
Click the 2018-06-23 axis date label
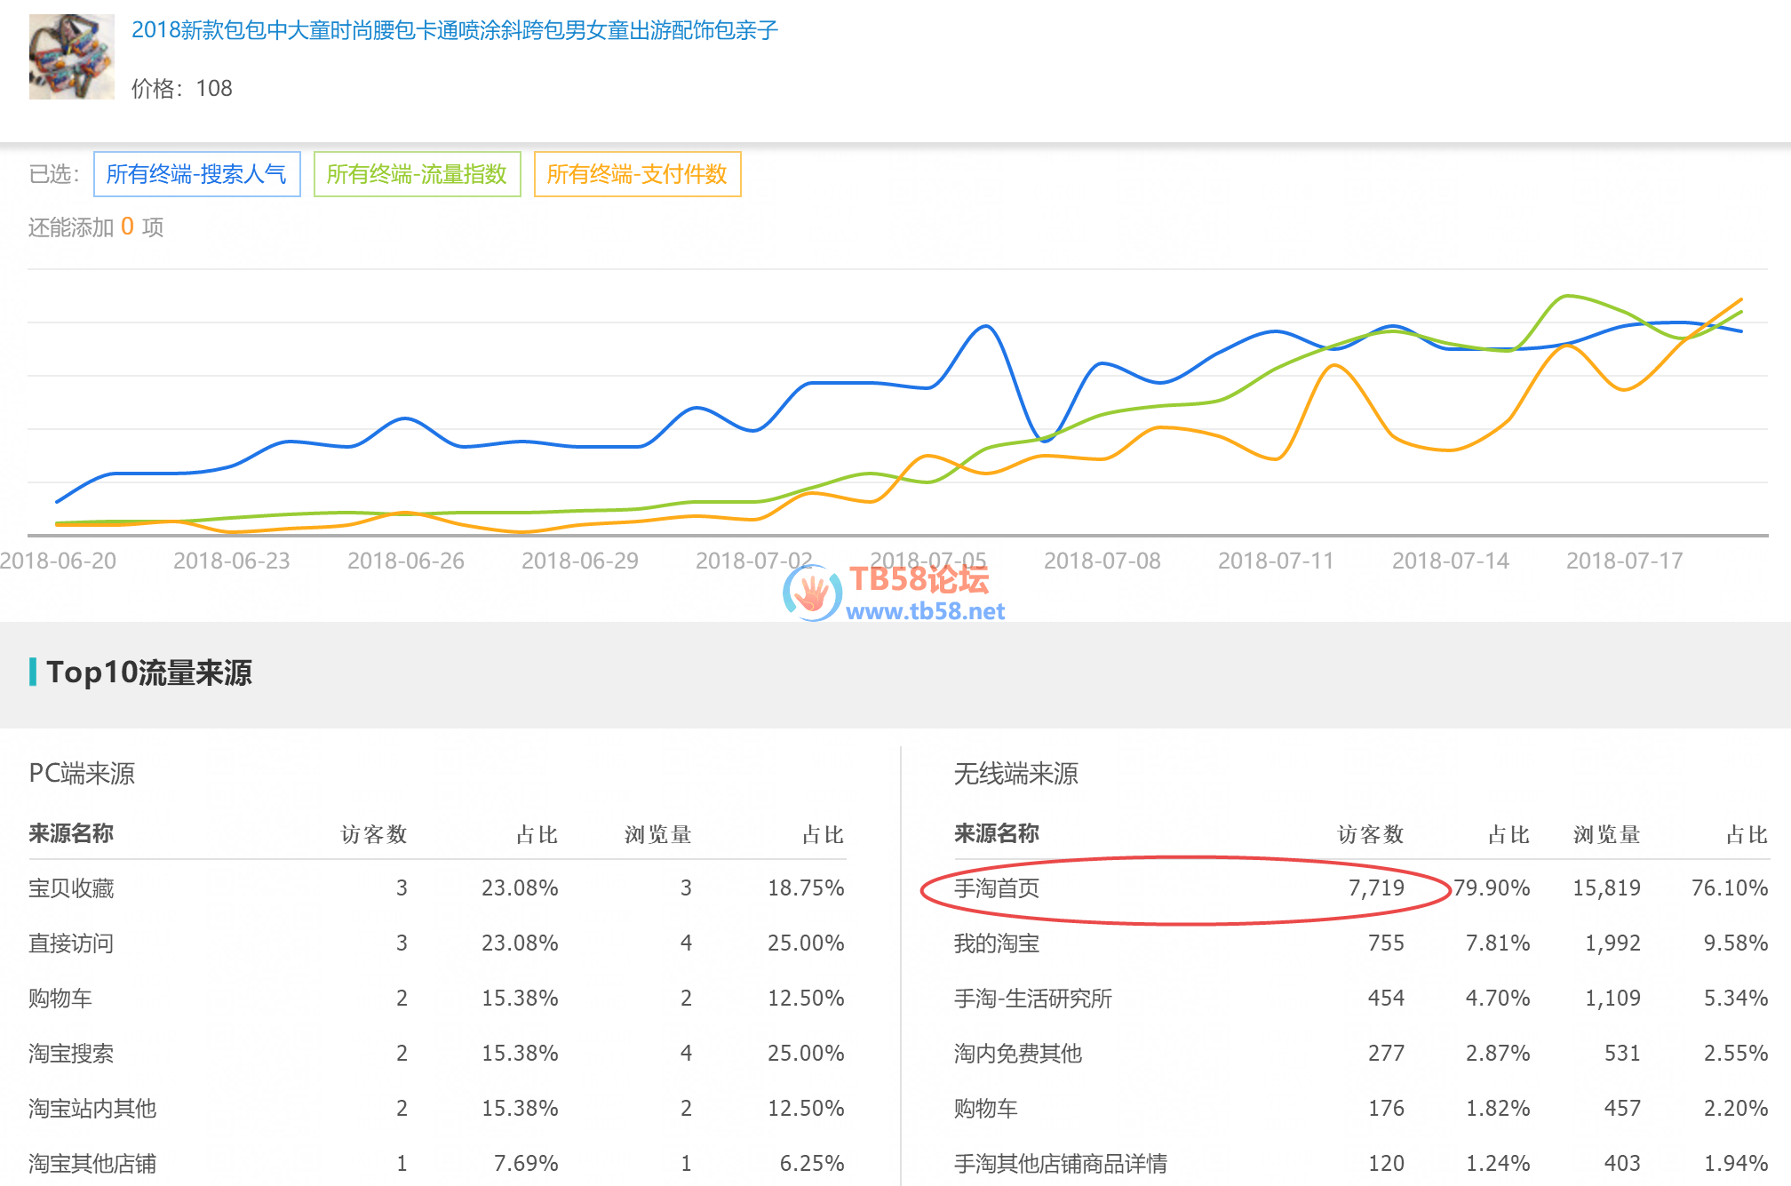coord(232,561)
